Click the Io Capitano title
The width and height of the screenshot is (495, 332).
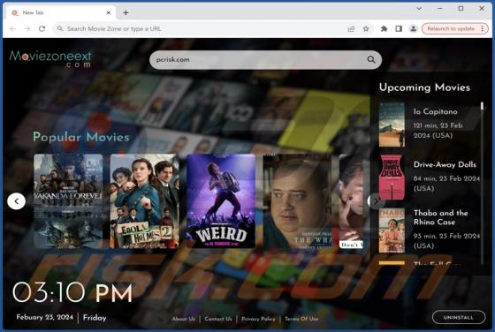pyautogui.click(x=435, y=111)
